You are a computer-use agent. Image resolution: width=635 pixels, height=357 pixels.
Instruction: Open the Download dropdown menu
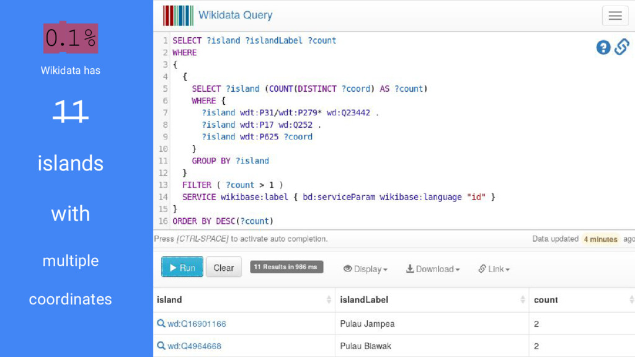click(432, 269)
